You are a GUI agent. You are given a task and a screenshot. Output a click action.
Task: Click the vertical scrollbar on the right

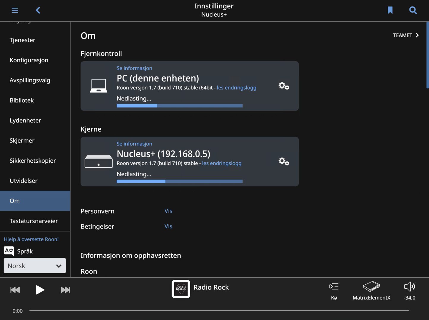click(x=428, y=55)
